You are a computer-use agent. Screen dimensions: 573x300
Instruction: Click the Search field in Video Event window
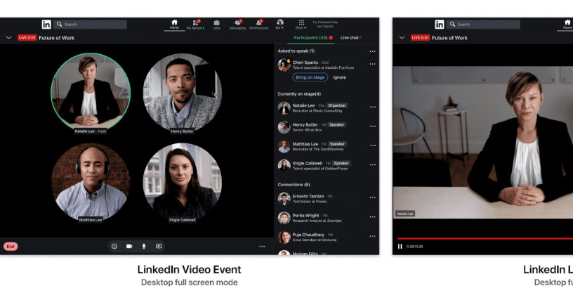pyautogui.click(x=91, y=25)
